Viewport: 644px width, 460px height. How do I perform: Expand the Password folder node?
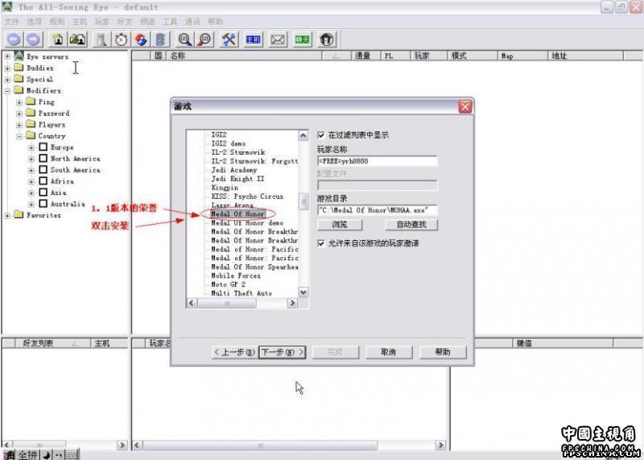pyautogui.click(x=19, y=113)
